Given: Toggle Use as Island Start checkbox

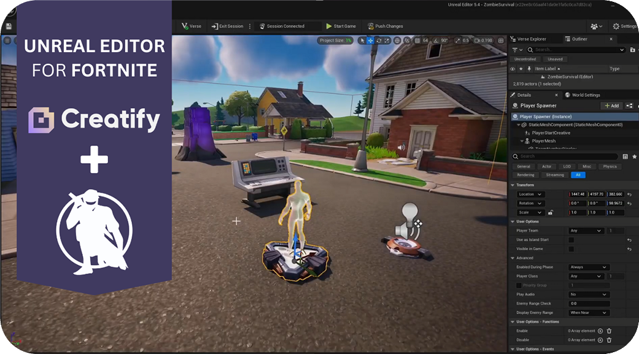Looking at the screenshot, I should 571,240.
